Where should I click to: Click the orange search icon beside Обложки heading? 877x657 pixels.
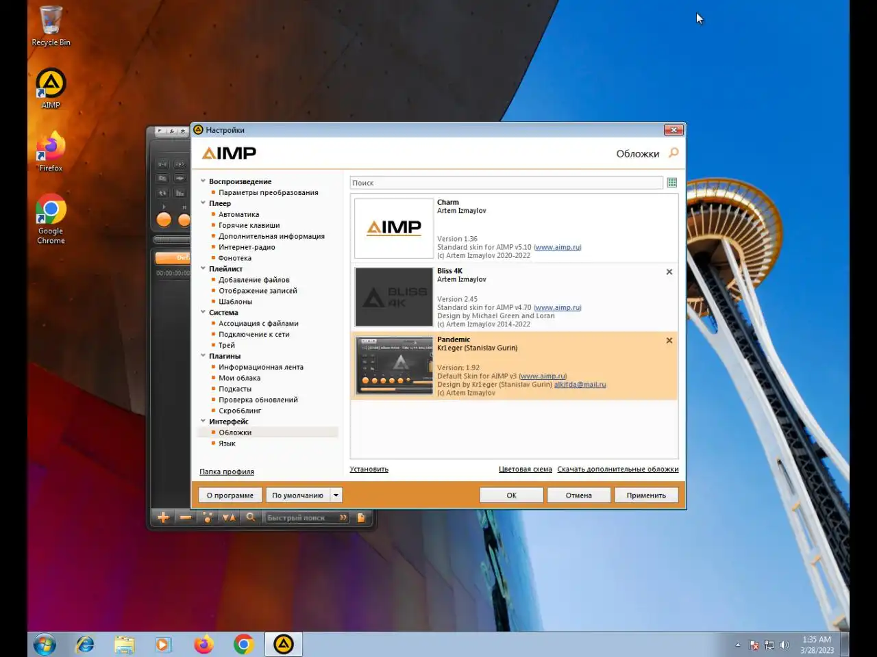674,153
